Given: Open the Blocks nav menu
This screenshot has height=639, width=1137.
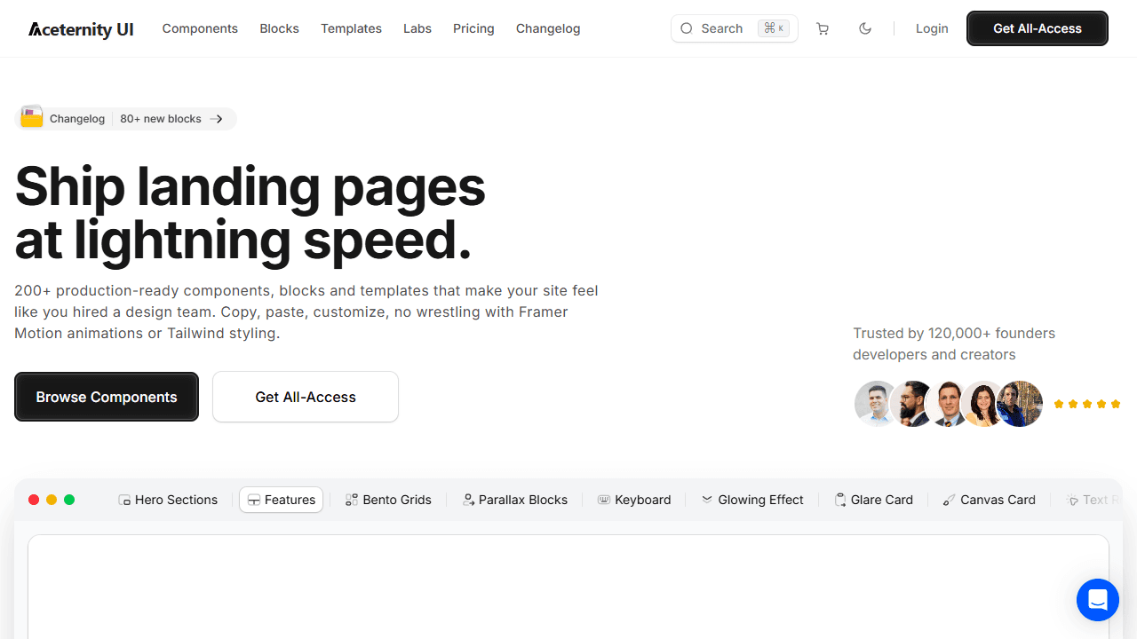Looking at the screenshot, I should tap(279, 28).
